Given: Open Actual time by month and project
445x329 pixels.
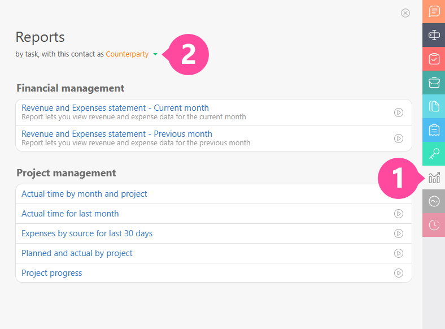Looking at the screenshot, I should point(84,194).
